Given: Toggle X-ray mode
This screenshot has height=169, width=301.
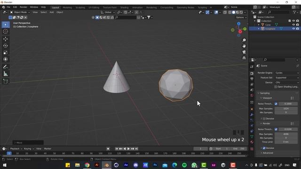Looking at the screenshot, I should click(x=225, y=12).
